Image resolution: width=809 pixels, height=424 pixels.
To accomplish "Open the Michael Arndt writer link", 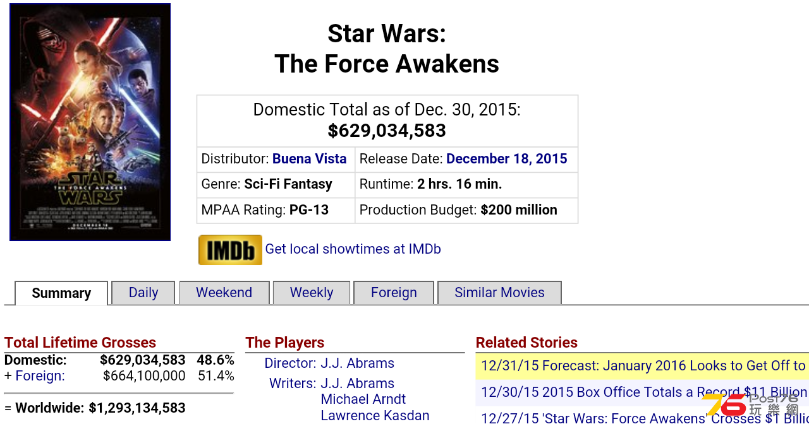I will [x=363, y=399].
